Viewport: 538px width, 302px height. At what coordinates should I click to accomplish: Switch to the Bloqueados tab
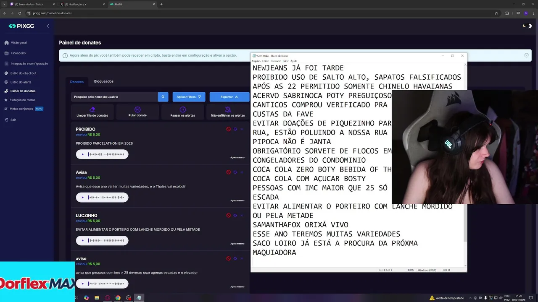pos(104,81)
